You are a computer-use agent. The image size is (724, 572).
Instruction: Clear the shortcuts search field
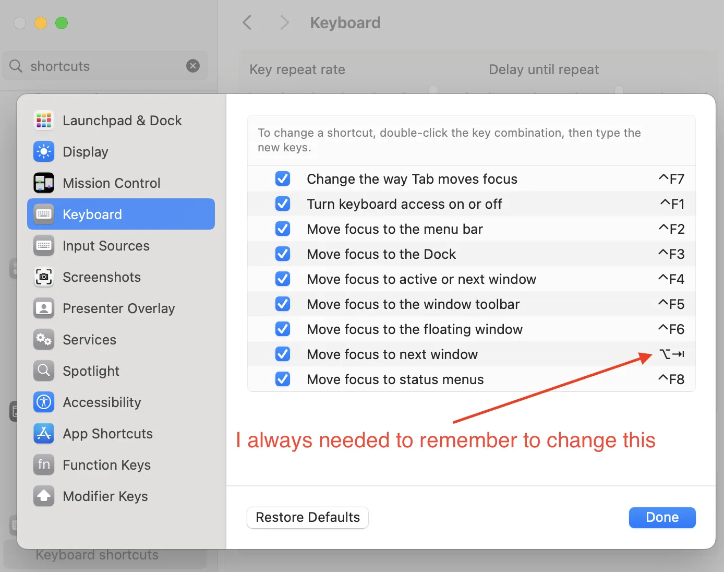193,66
